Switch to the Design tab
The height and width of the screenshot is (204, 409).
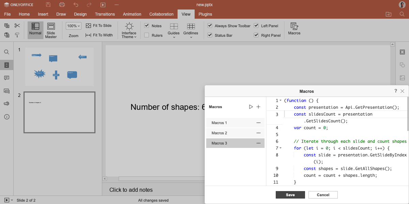point(80,14)
